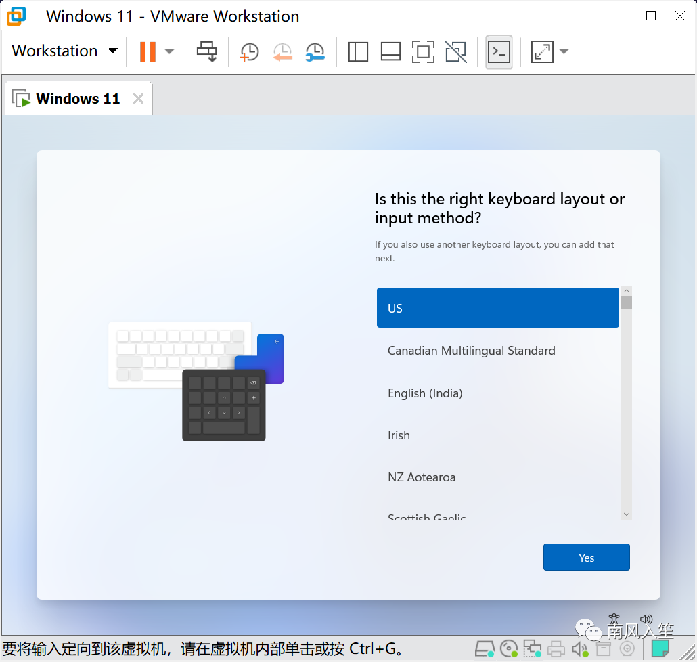697x662 pixels.
Task: Revert the VM to its previous snapshot
Action: [x=282, y=52]
